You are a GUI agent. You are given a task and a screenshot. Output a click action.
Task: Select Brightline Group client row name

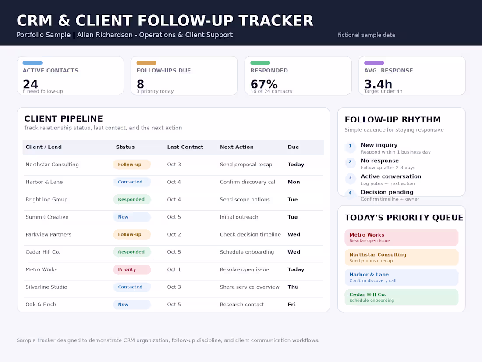46,200
